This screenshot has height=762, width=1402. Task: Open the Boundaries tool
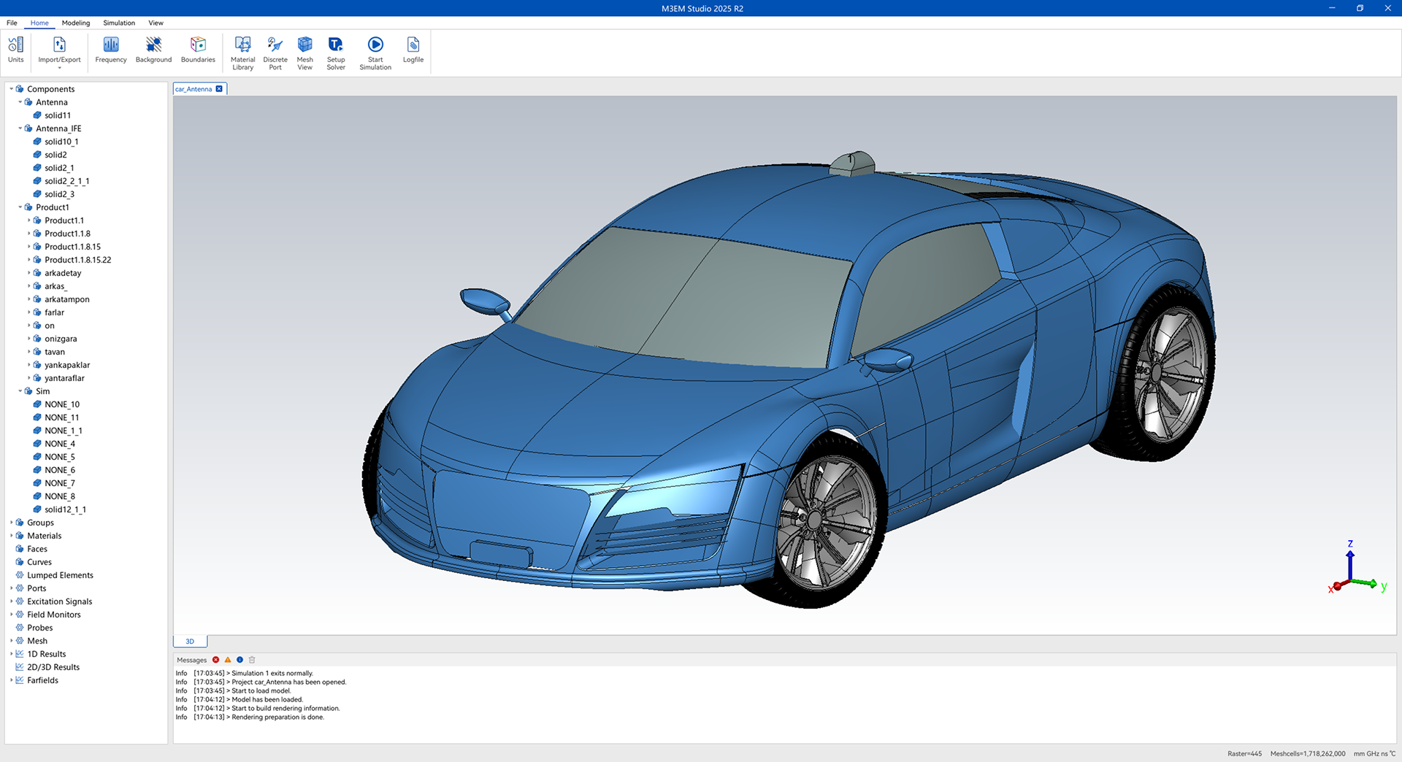(x=198, y=50)
